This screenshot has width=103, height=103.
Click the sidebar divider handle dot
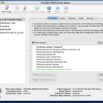coord(28,51)
